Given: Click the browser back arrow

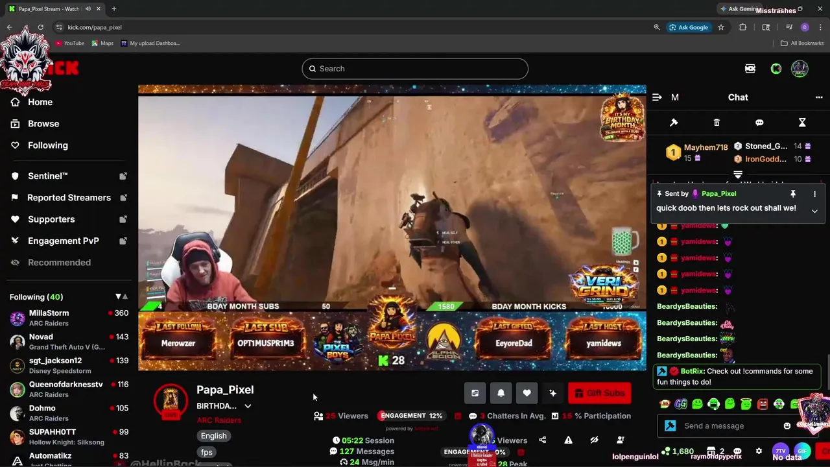Looking at the screenshot, I should click(9, 27).
